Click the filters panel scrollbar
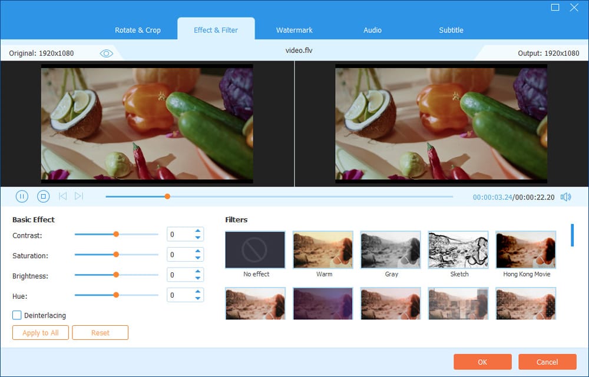This screenshot has width=589, height=377. [572, 235]
